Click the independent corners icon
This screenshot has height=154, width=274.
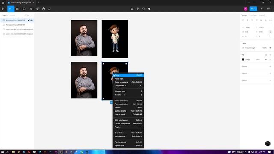(270, 36)
